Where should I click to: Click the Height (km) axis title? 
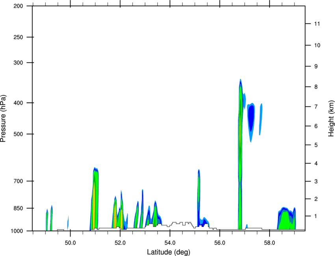331,119
